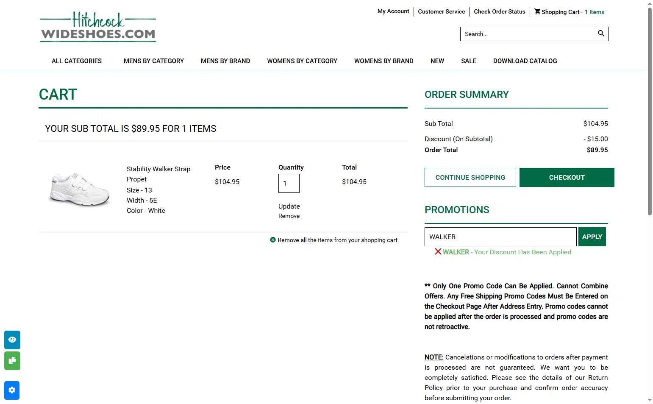Open the All Categories menu

(77, 61)
